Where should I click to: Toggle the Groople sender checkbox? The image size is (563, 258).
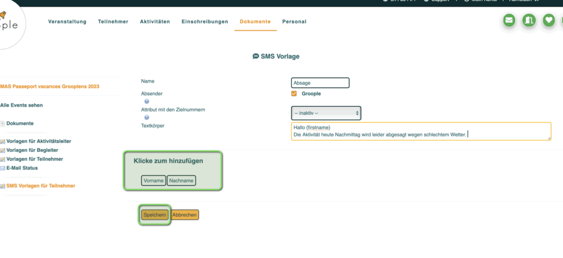click(294, 94)
